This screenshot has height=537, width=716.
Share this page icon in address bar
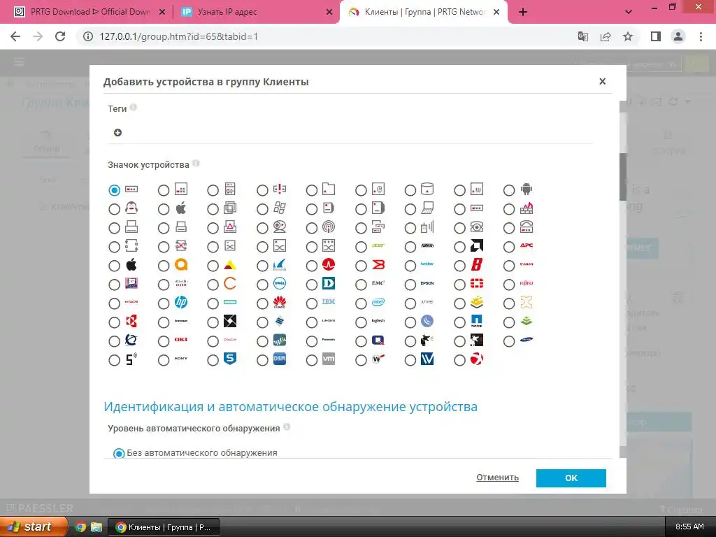pyautogui.click(x=606, y=36)
